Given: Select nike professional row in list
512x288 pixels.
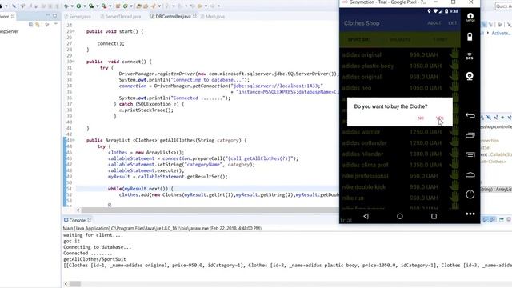Looking at the screenshot, I should 399,176.
